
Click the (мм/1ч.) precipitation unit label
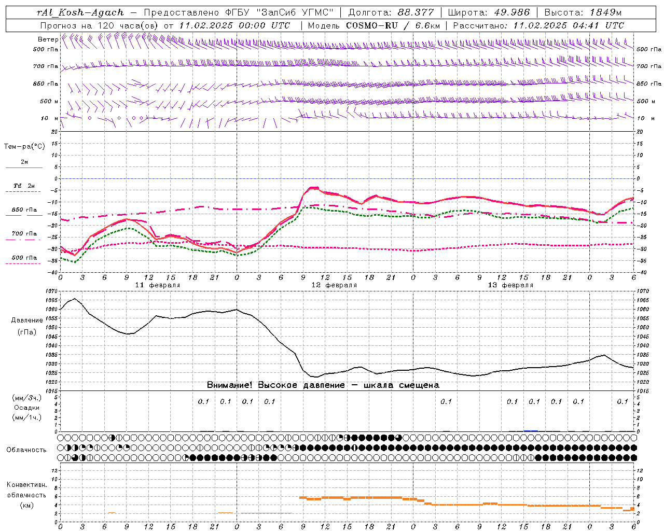pos(27,417)
